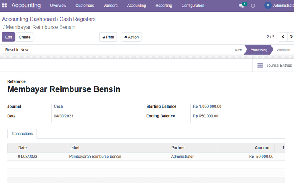
Task: Open the activities clock icon
Action: coord(253,6)
